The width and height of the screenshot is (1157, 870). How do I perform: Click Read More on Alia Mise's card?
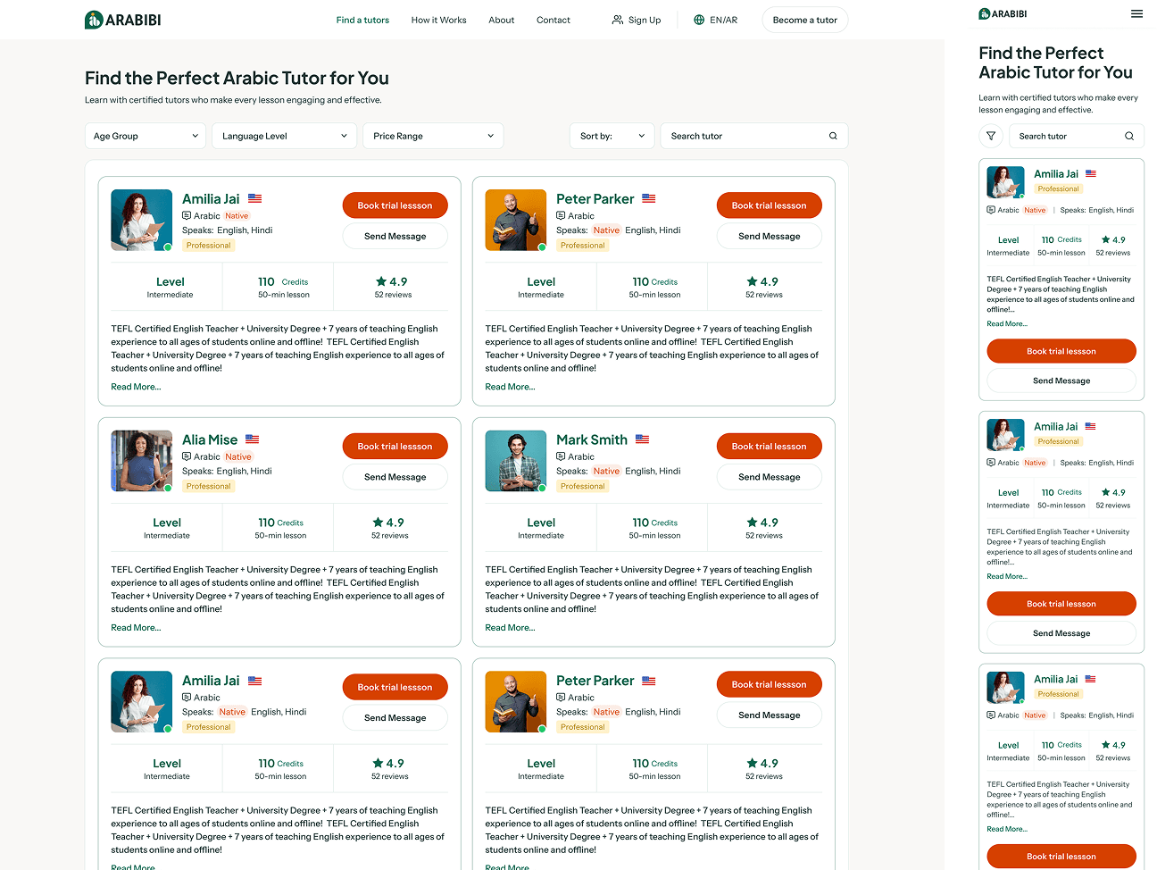136,628
